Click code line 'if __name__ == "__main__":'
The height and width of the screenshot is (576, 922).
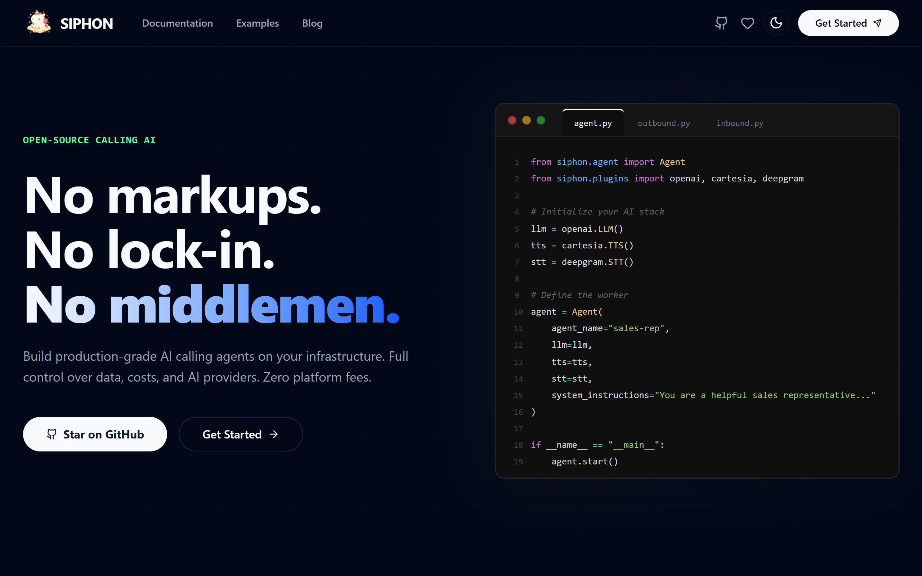tap(597, 445)
